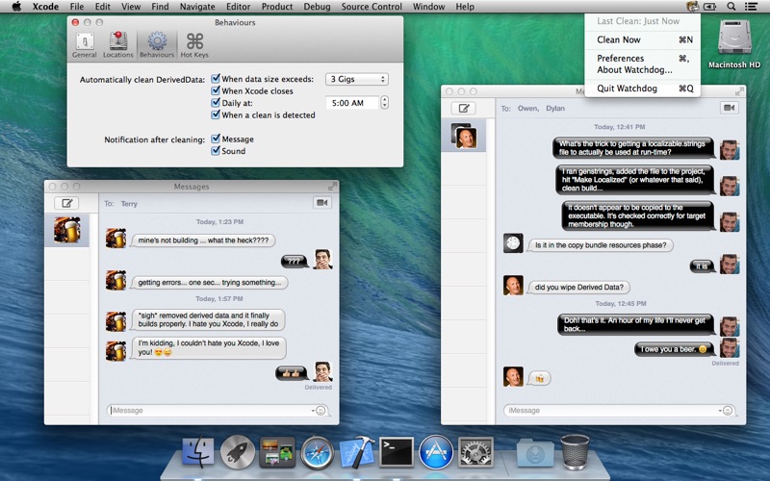The width and height of the screenshot is (770, 481).
Task: Click 'getting errors... one sec' message
Action: pyautogui.click(x=209, y=282)
